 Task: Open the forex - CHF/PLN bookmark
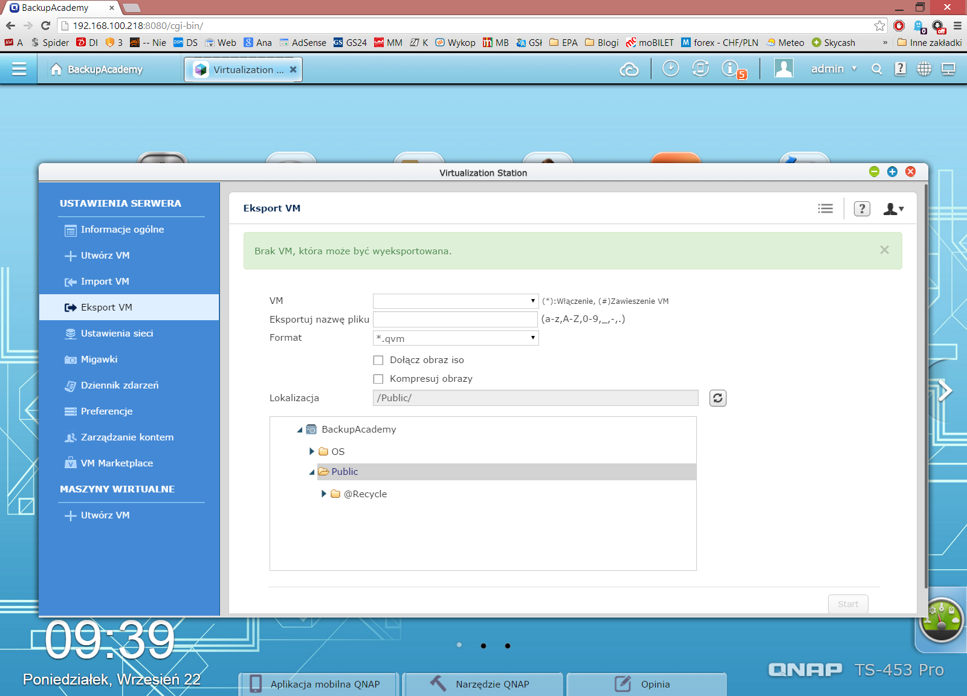[720, 42]
